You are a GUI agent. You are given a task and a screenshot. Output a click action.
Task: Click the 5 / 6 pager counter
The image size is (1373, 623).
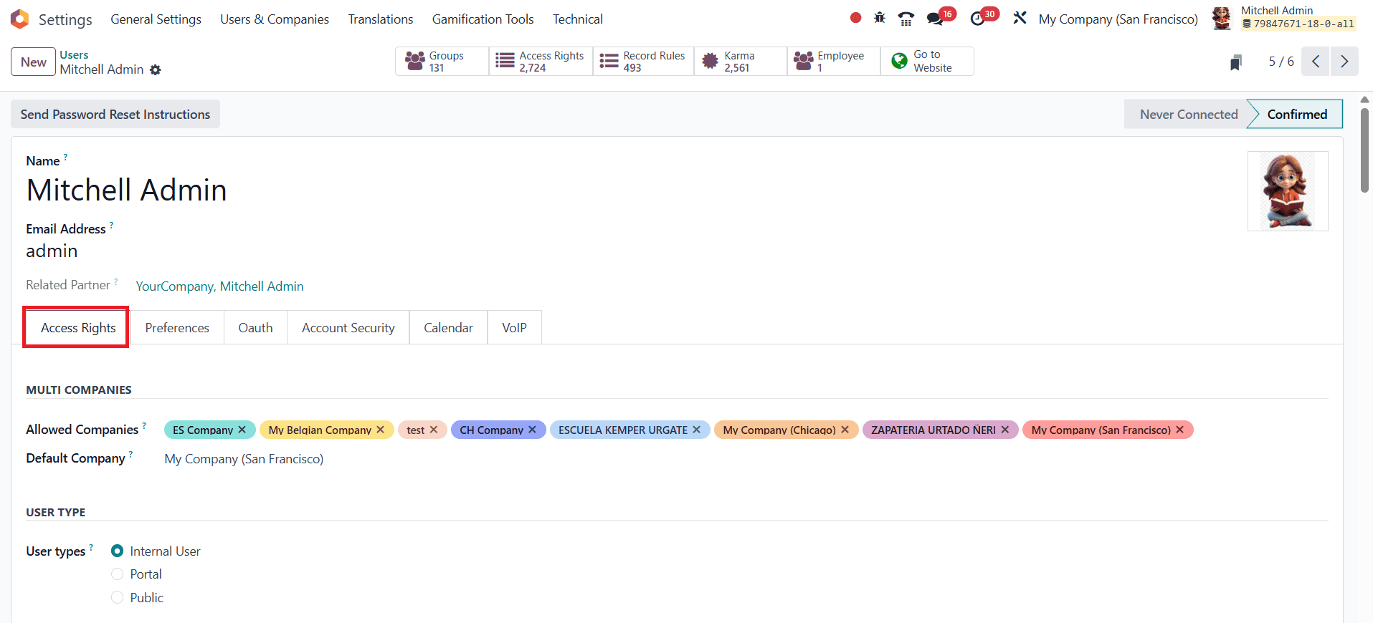(1281, 62)
